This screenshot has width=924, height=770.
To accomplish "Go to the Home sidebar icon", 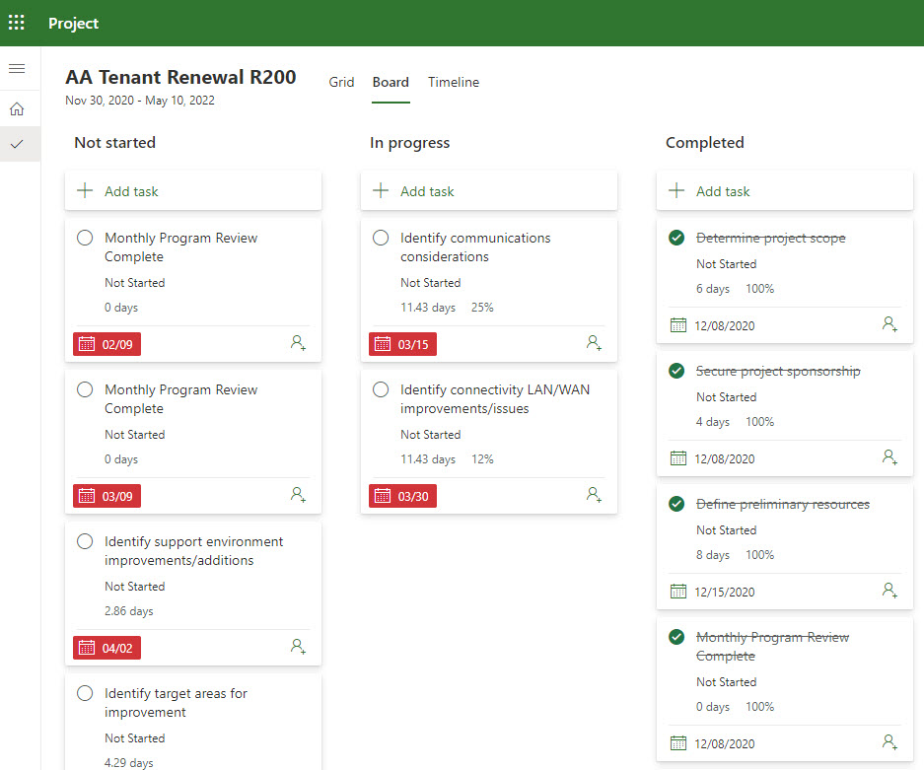I will click(x=17, y=109).
